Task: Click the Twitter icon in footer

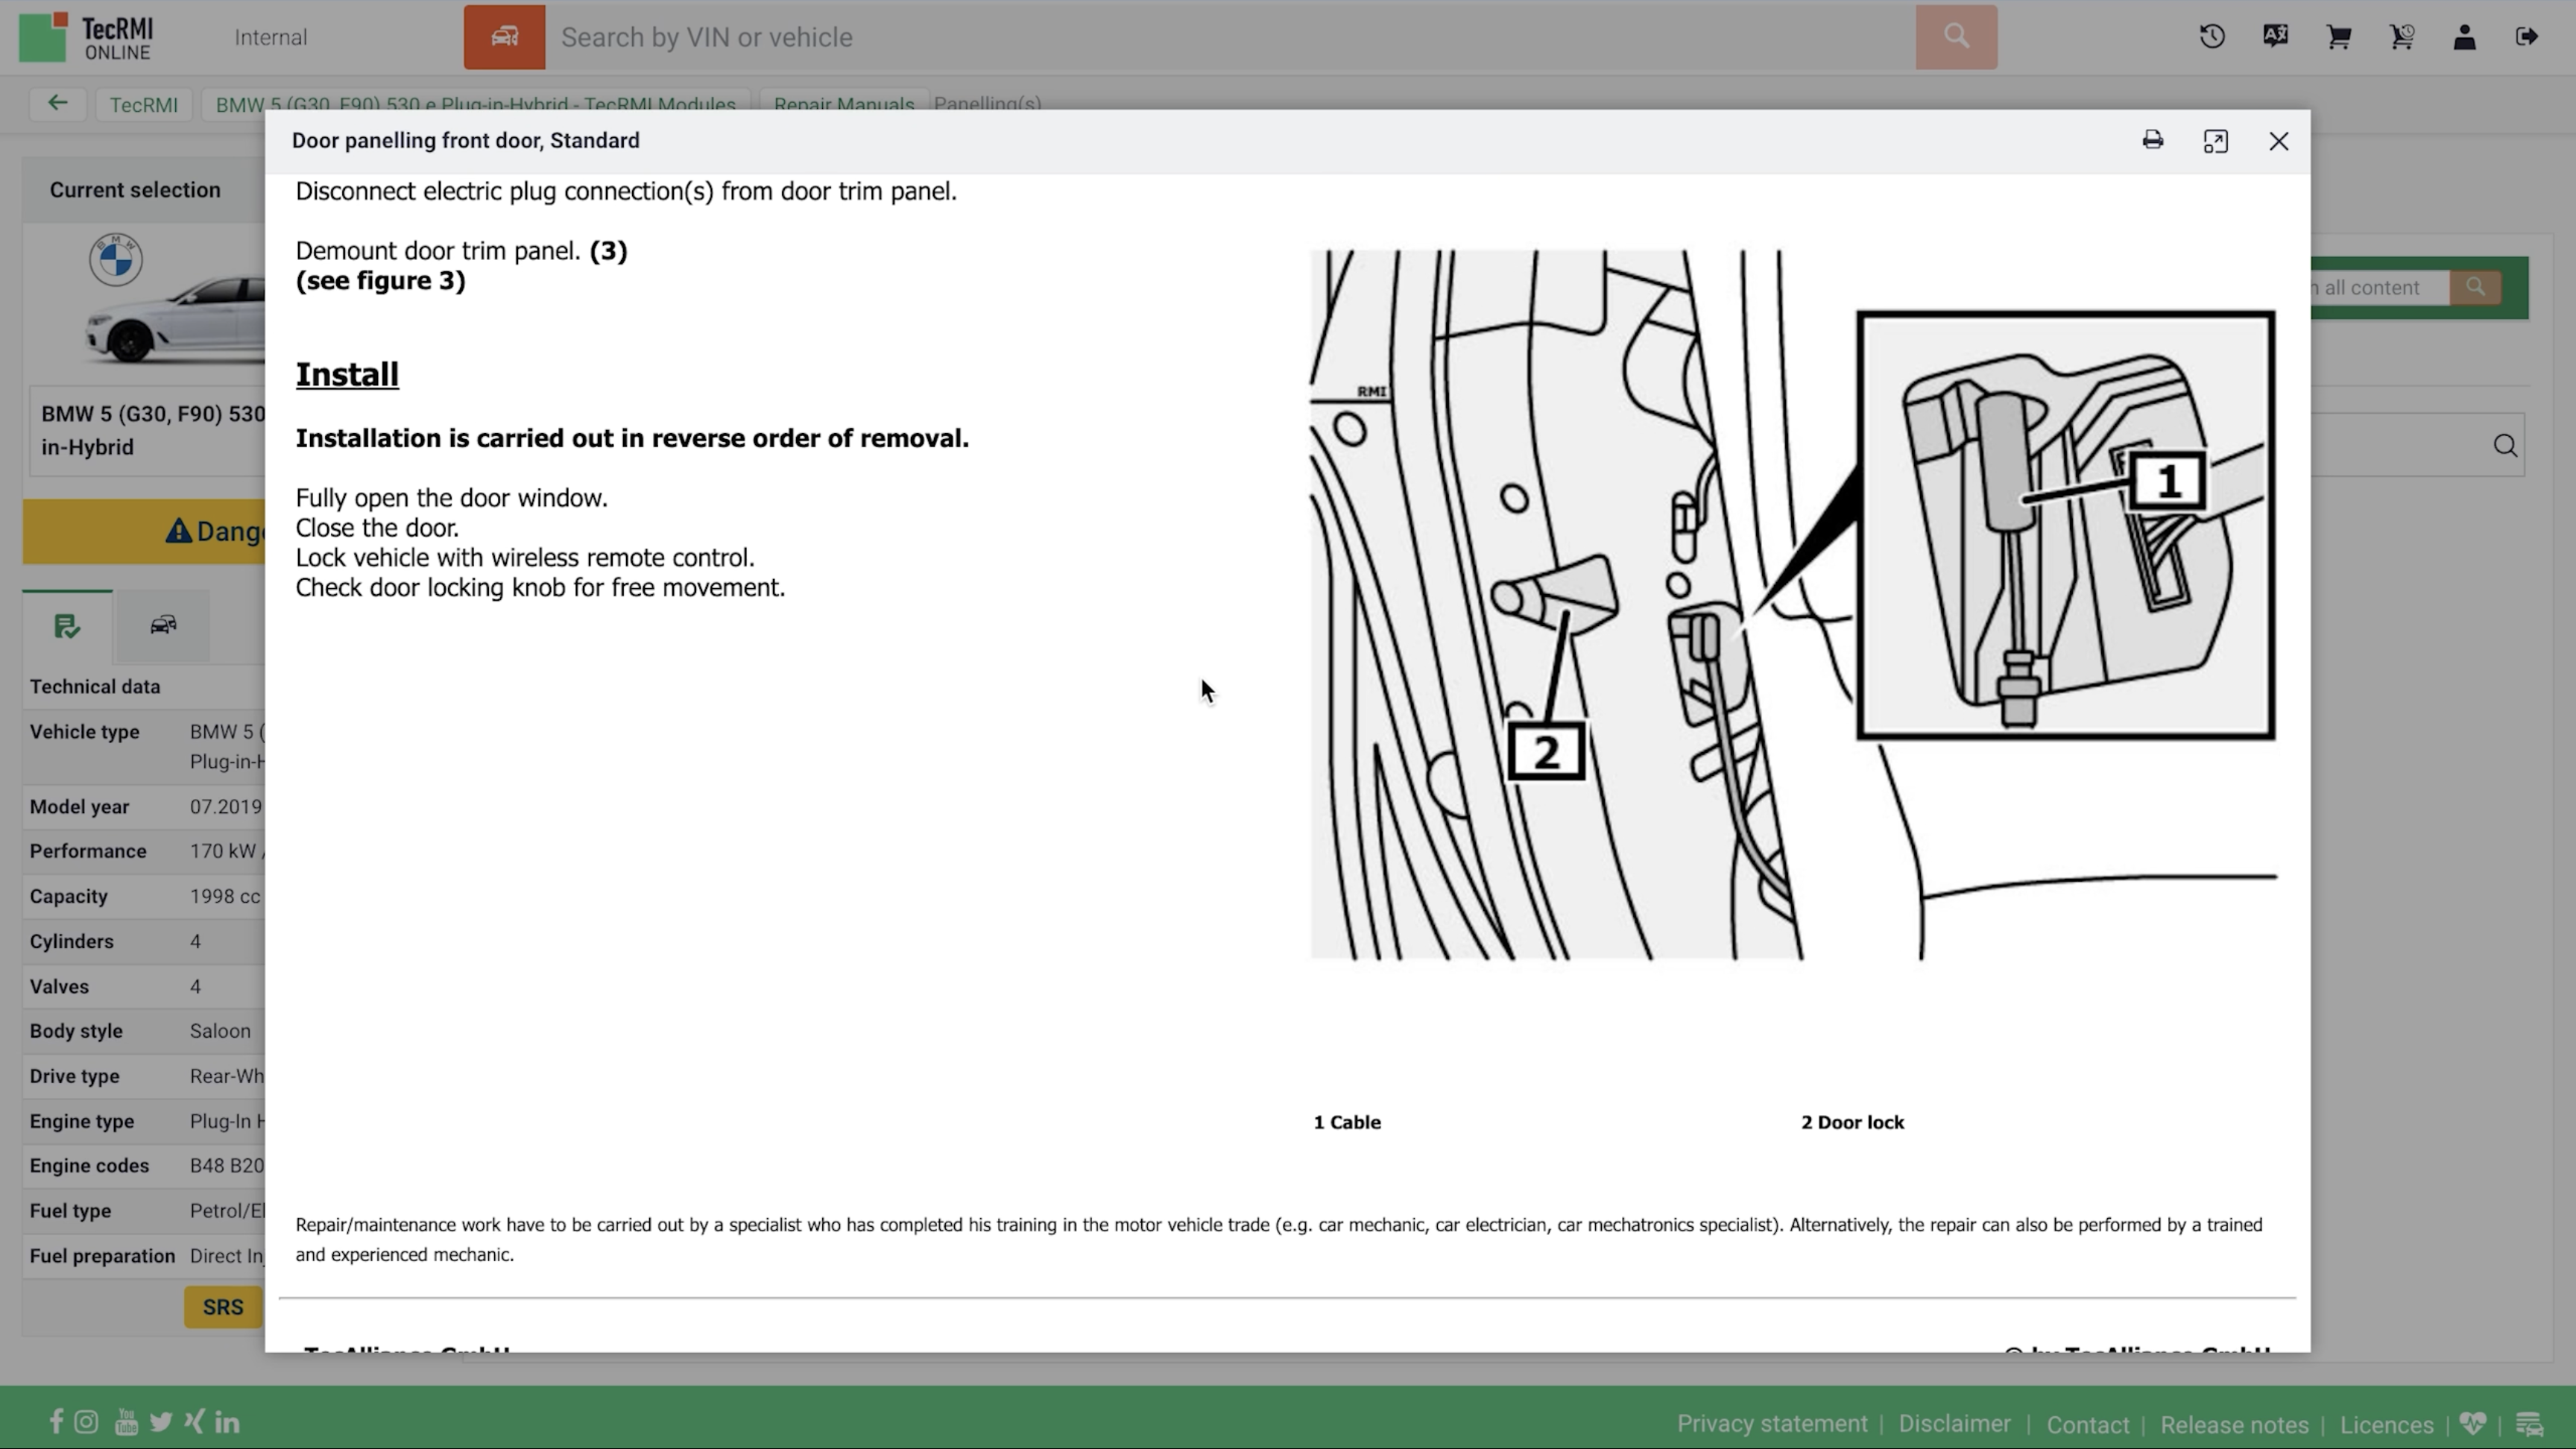Action: [161, 1422]
